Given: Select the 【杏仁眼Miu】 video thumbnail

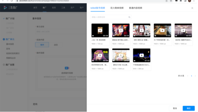Looking at the screenshot, I should 142,30.
